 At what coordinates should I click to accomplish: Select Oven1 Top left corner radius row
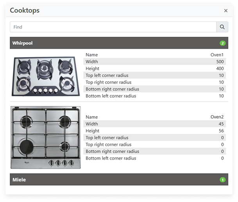154,75
